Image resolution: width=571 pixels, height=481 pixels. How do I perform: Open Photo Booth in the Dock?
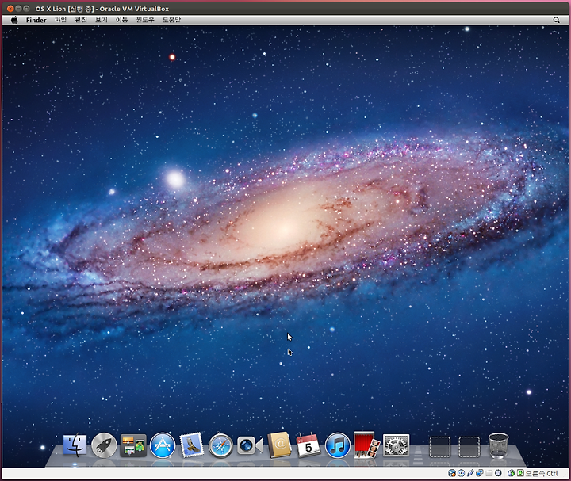[x=366, y=445]
